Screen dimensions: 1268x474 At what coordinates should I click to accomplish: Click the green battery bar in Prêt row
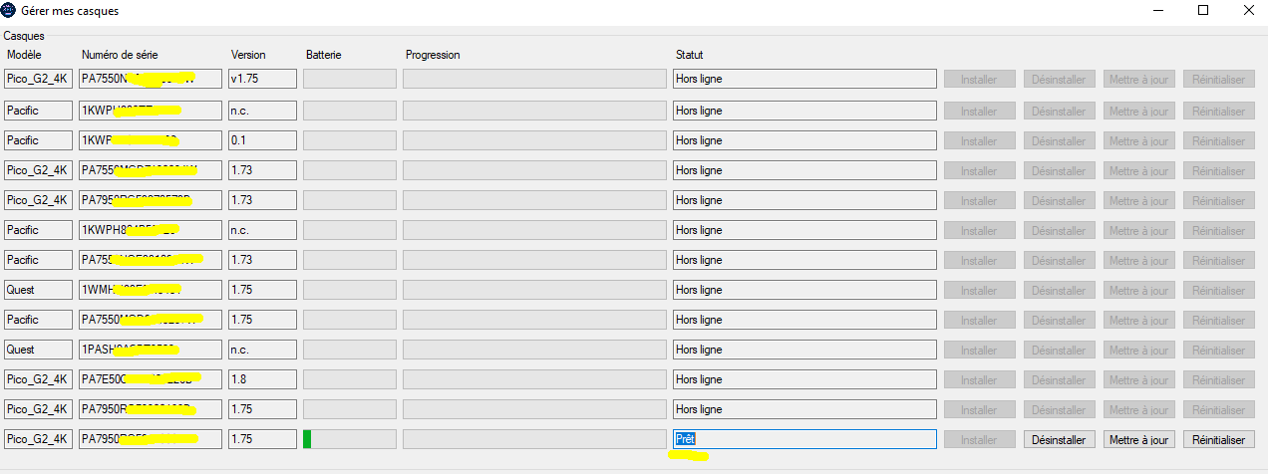point(308,439)
